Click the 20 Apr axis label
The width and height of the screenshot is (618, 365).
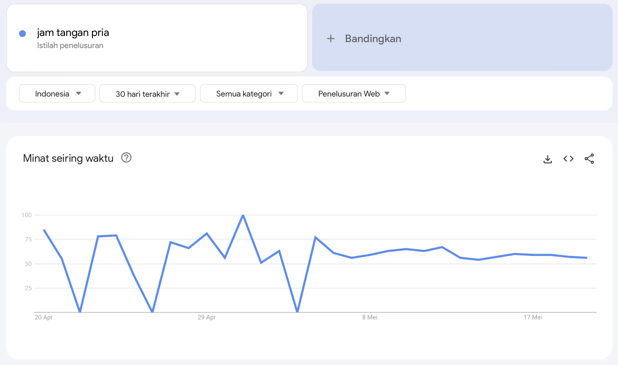tap(44, 317)
